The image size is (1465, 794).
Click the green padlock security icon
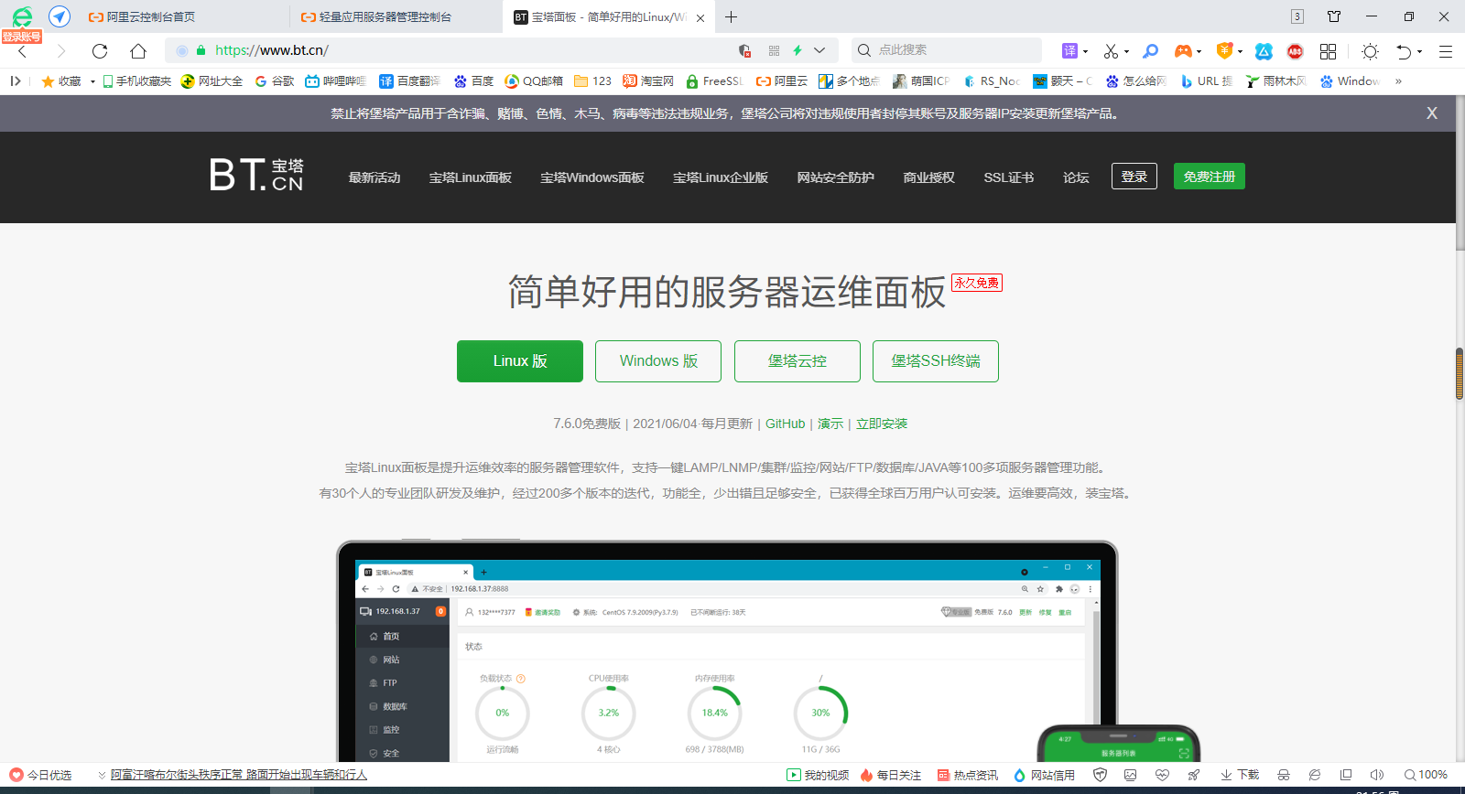[x=201, y=50]
